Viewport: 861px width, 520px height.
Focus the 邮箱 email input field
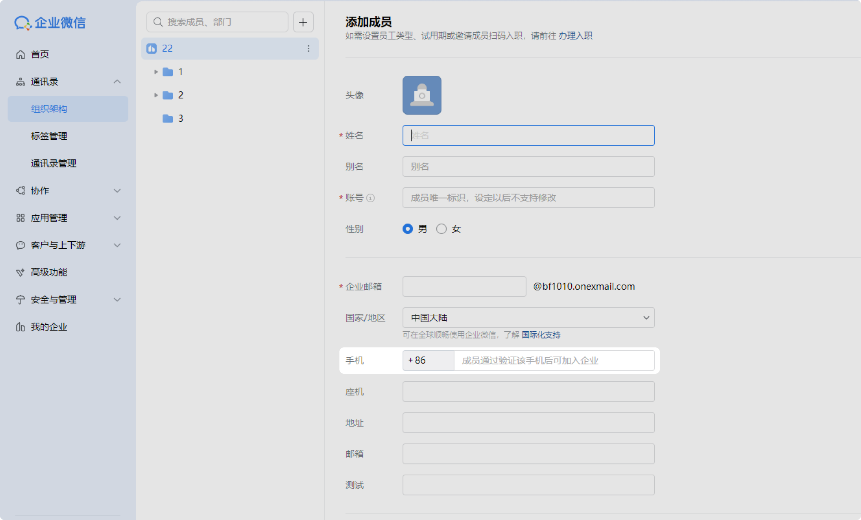point(529,454)
